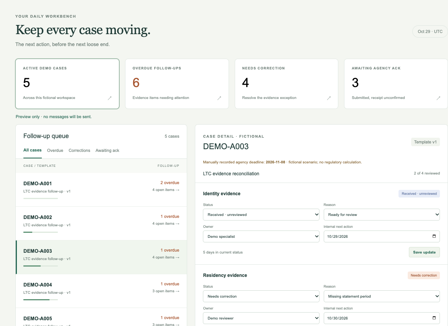The height and width of the screenshot is (326, 448).
Task: Open the Overdue Follow-ups card
Action: click(177, 84)
